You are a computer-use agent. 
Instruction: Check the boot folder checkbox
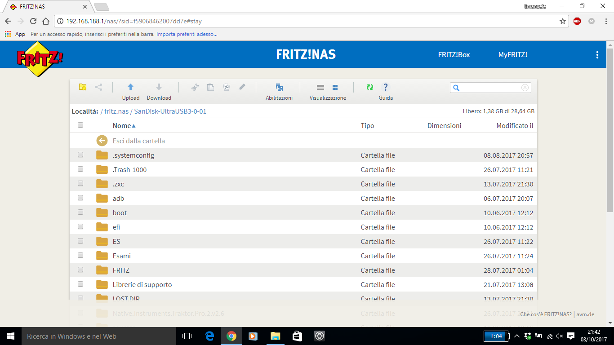click(80, 212)
